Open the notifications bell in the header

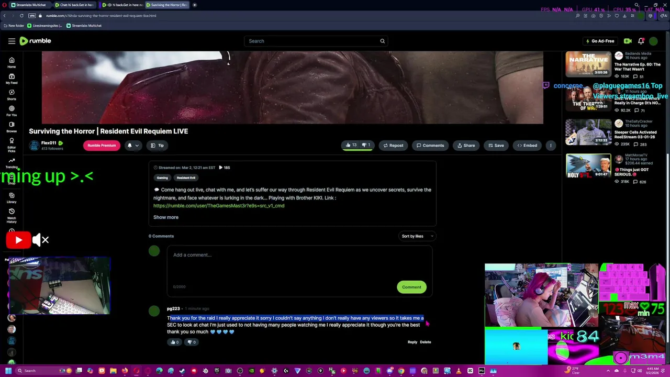641,41
